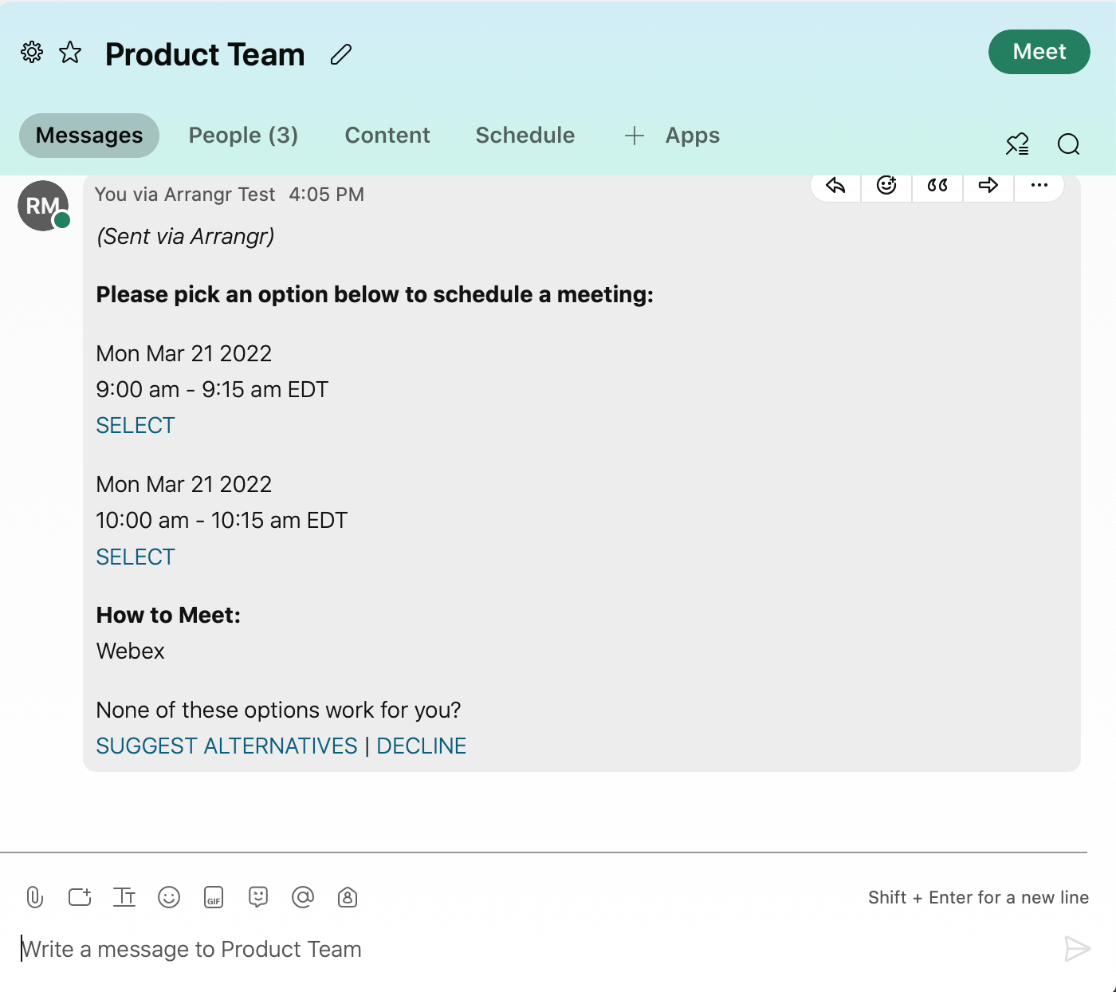
Task: Open the sticker picker icon
Action: [x=258, y=897]
